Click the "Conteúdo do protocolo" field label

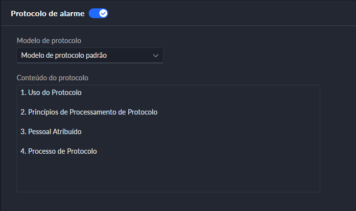(x=52, y=77)
